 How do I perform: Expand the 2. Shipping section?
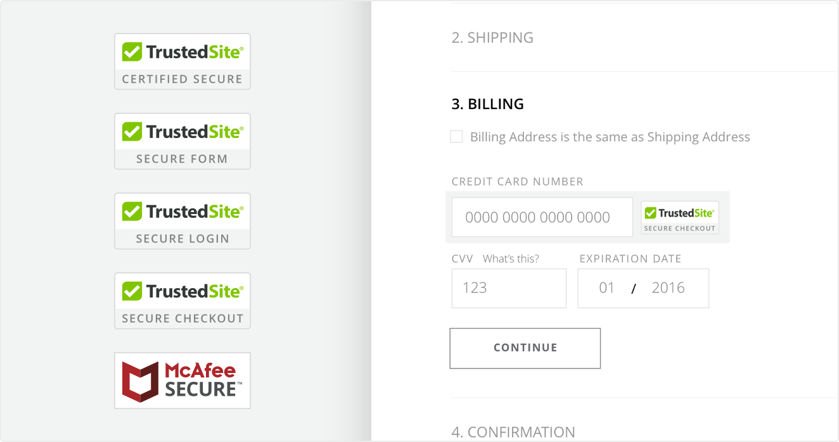492,38
